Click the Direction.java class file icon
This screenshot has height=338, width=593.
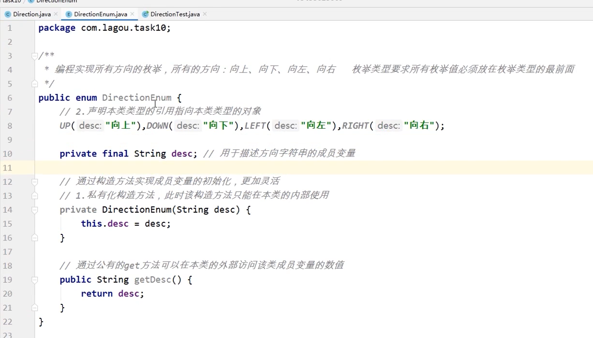(x=8, y=14)
